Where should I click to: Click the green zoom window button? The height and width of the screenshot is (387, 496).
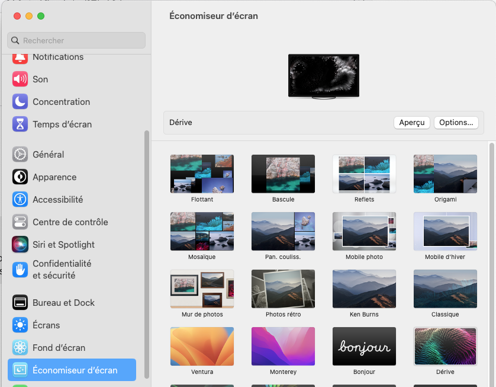(x=41, y=16)
